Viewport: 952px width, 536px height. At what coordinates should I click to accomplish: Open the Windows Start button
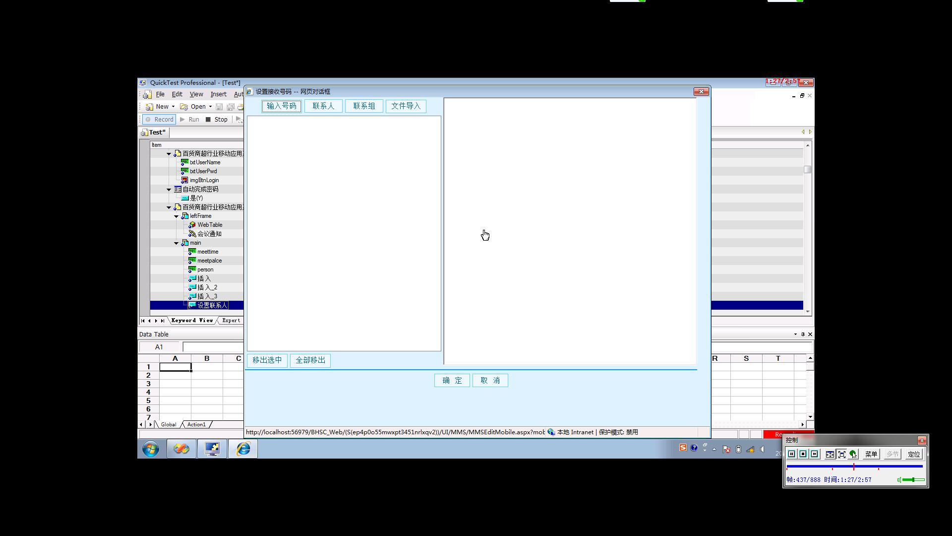pyautogui.click(x=151, y=449)
